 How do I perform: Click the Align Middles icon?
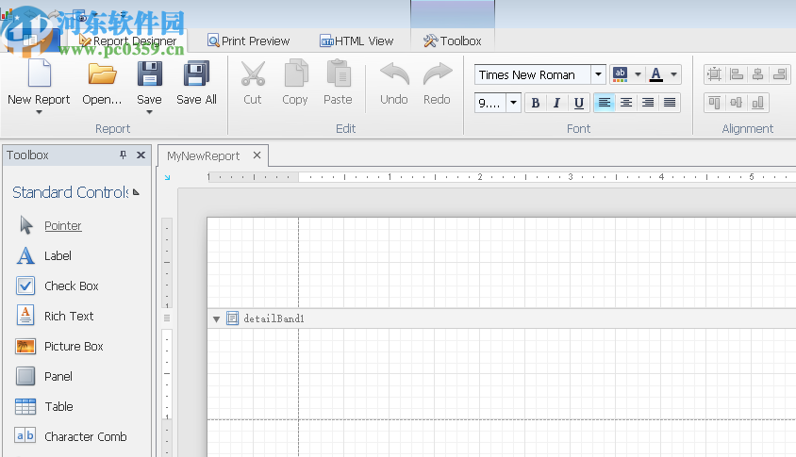click(736, 103)
